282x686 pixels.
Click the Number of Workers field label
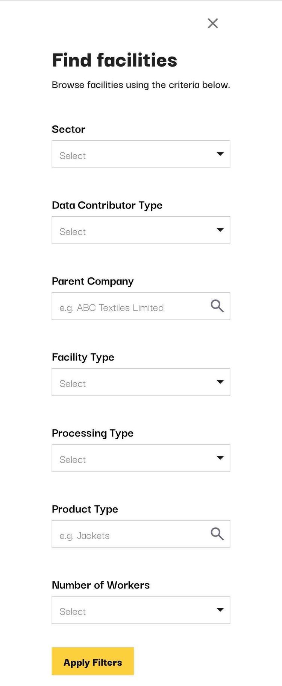[x=100, y=585]
